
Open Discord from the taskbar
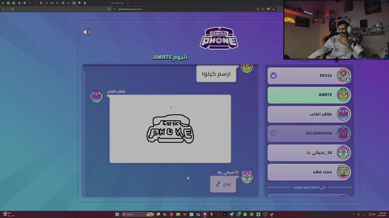[x=232, y=214]
